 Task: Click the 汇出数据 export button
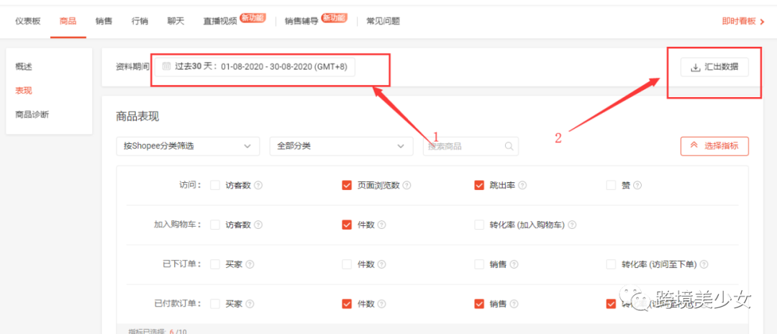coord(714,68)
